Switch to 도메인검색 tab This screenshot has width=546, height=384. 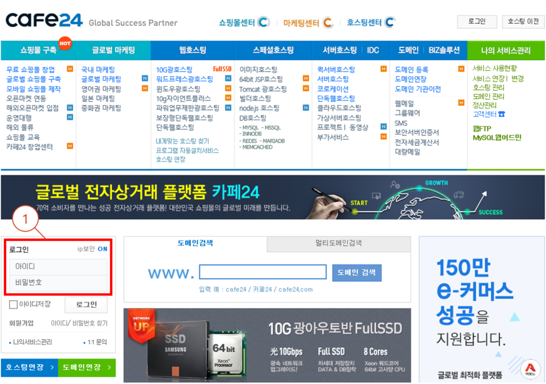click(196, 243)
